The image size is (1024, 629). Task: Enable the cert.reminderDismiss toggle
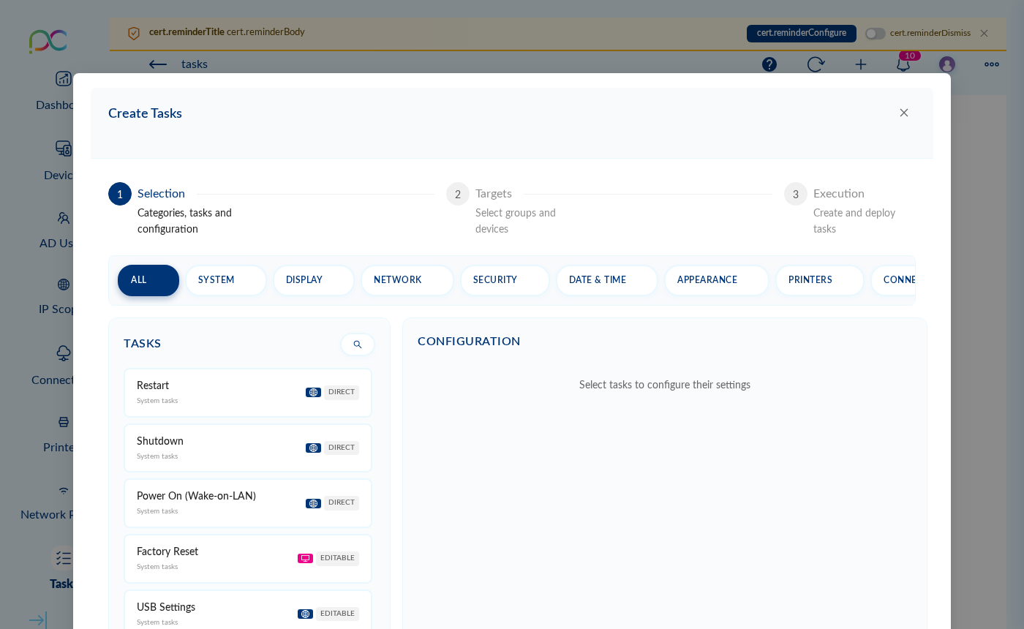[x=875, y=34]
